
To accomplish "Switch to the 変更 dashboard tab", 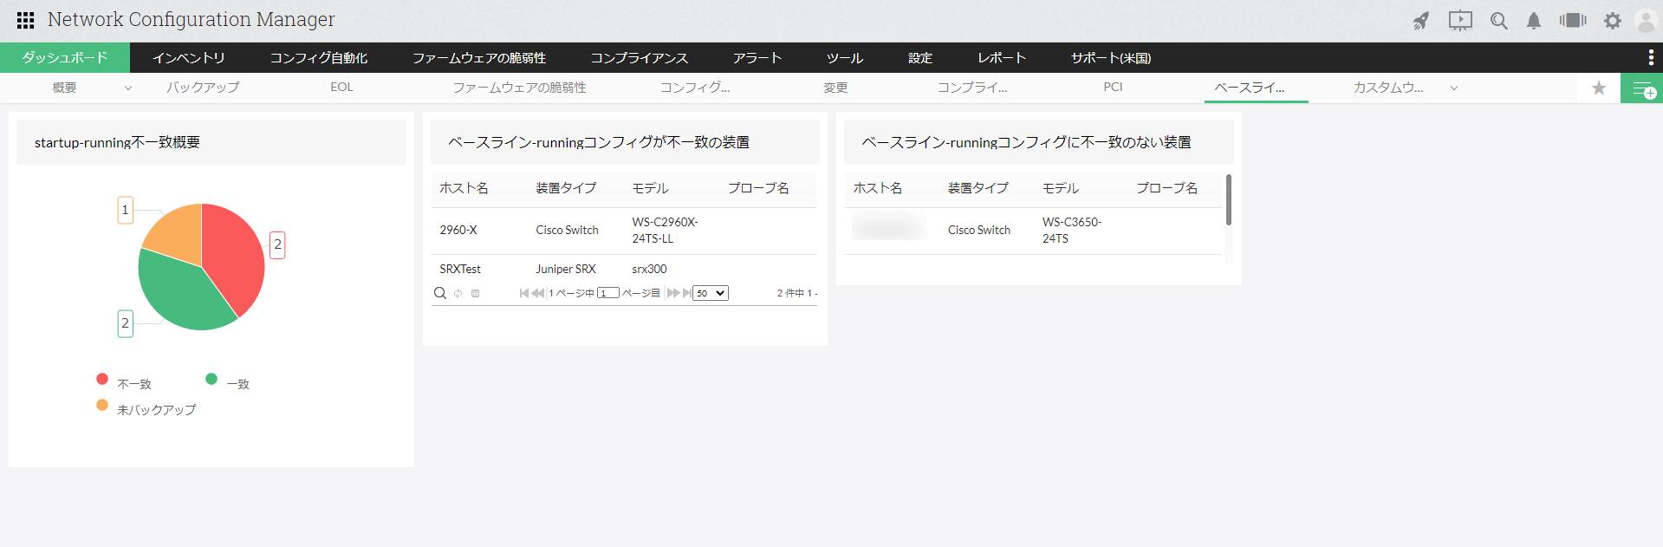I will (835, 88).
